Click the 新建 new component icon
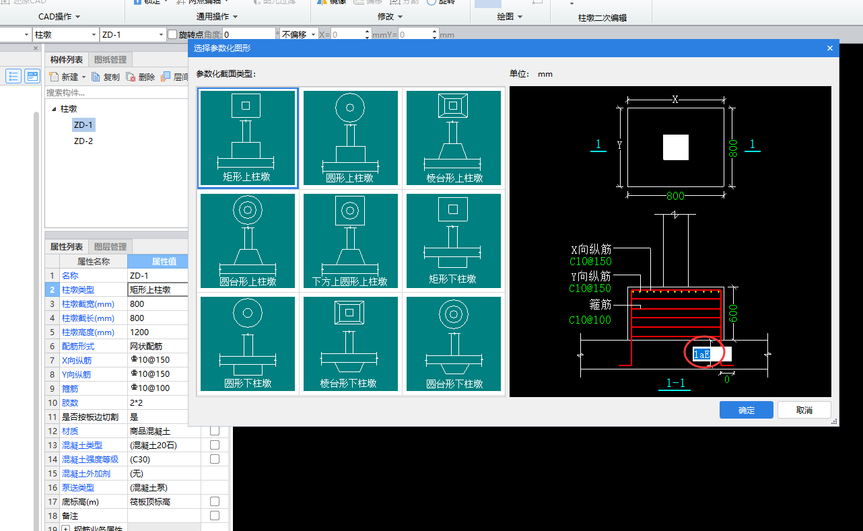The width and height of the screenshot is (863, 531). [x=55, y=77]
